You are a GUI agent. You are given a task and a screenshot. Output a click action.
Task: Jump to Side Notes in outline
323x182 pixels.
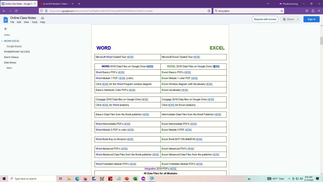(10, 63)
